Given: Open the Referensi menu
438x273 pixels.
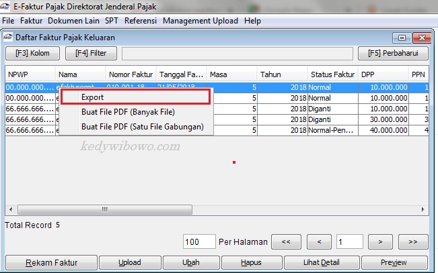Looking at the screenshot, I should 141,21.
